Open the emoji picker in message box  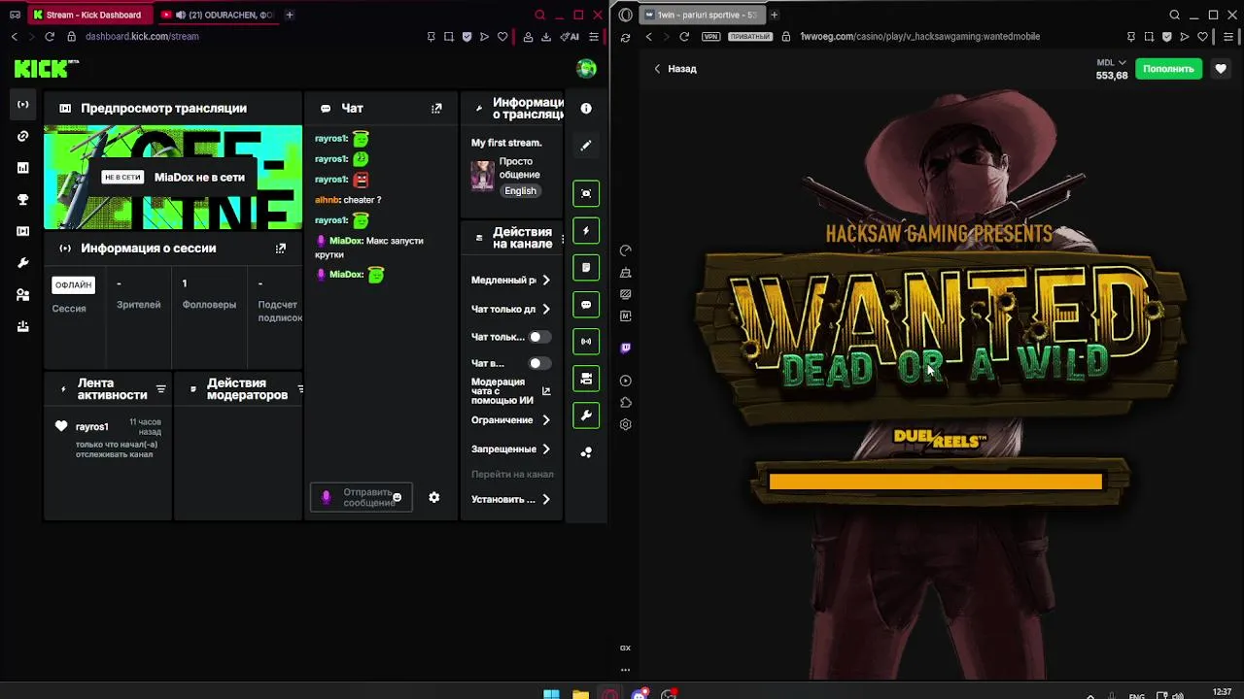[x=397, y=498]
